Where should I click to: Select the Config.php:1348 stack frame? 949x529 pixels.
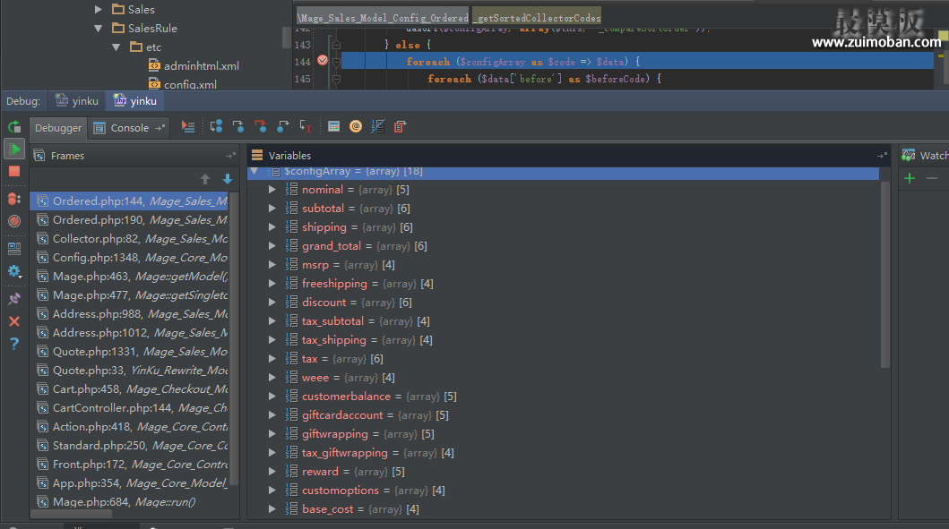point(88,258)
